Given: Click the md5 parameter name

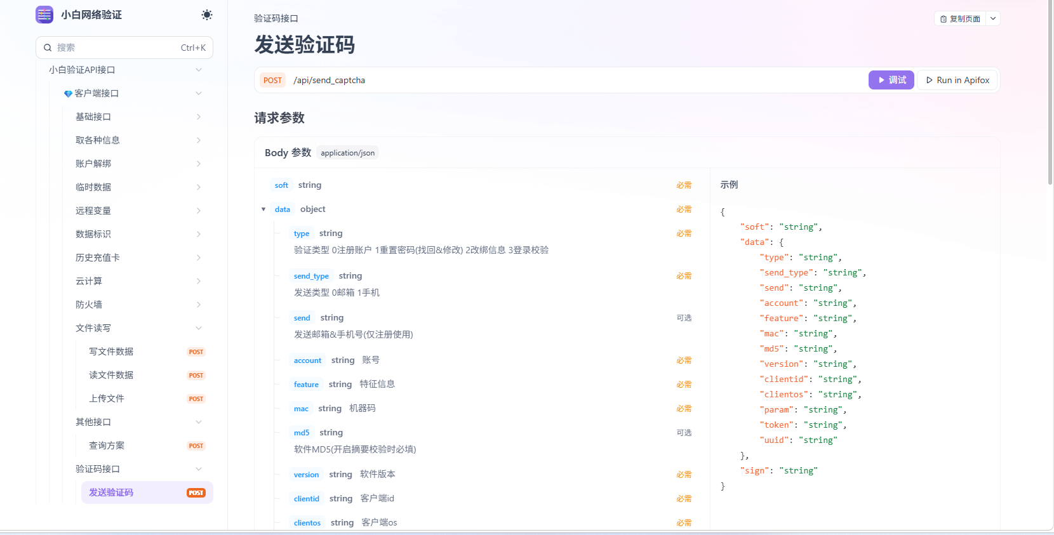Looking at the screenshot, I should point(302,433).
